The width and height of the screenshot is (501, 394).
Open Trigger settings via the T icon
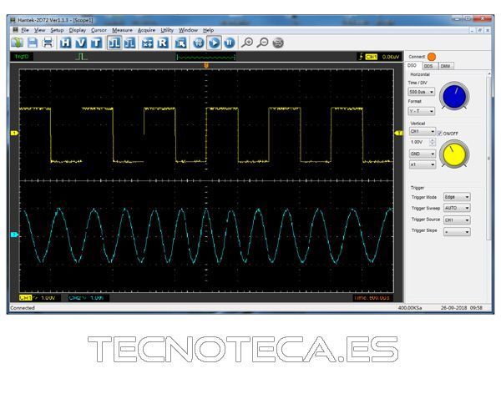96,43
